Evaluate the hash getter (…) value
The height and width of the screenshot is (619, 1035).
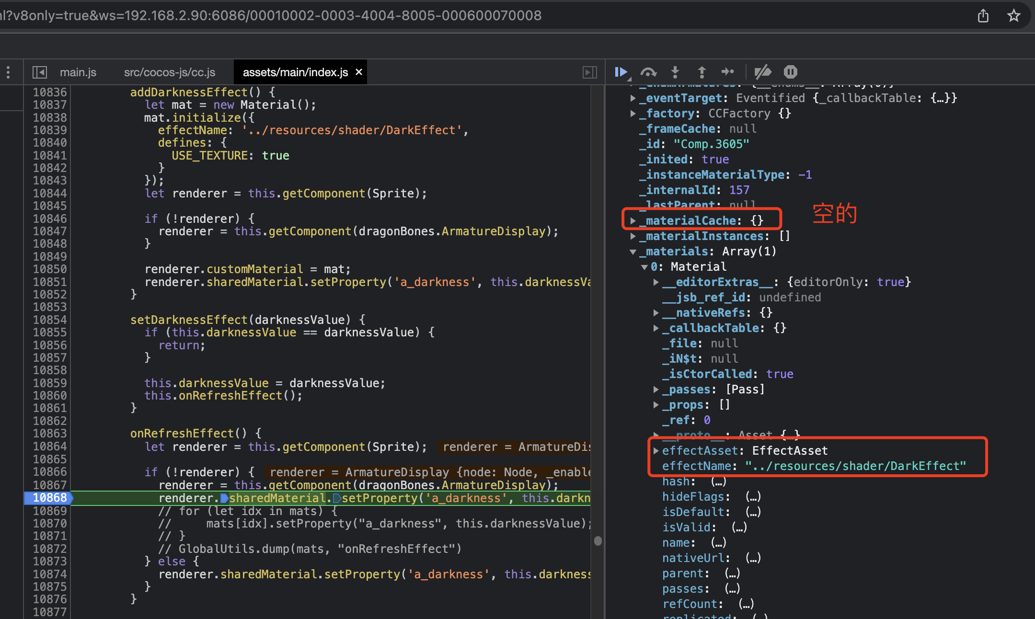(718, 481)
